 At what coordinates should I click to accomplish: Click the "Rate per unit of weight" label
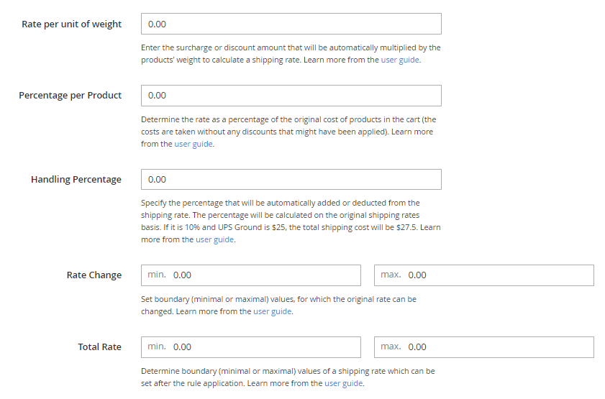click(x=72, y=24)
